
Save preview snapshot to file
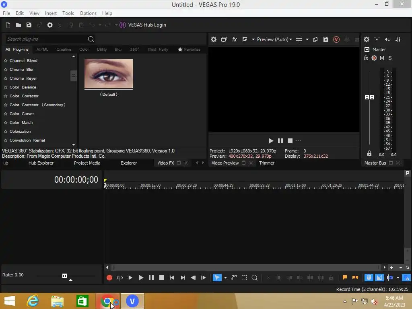[326, 39]
